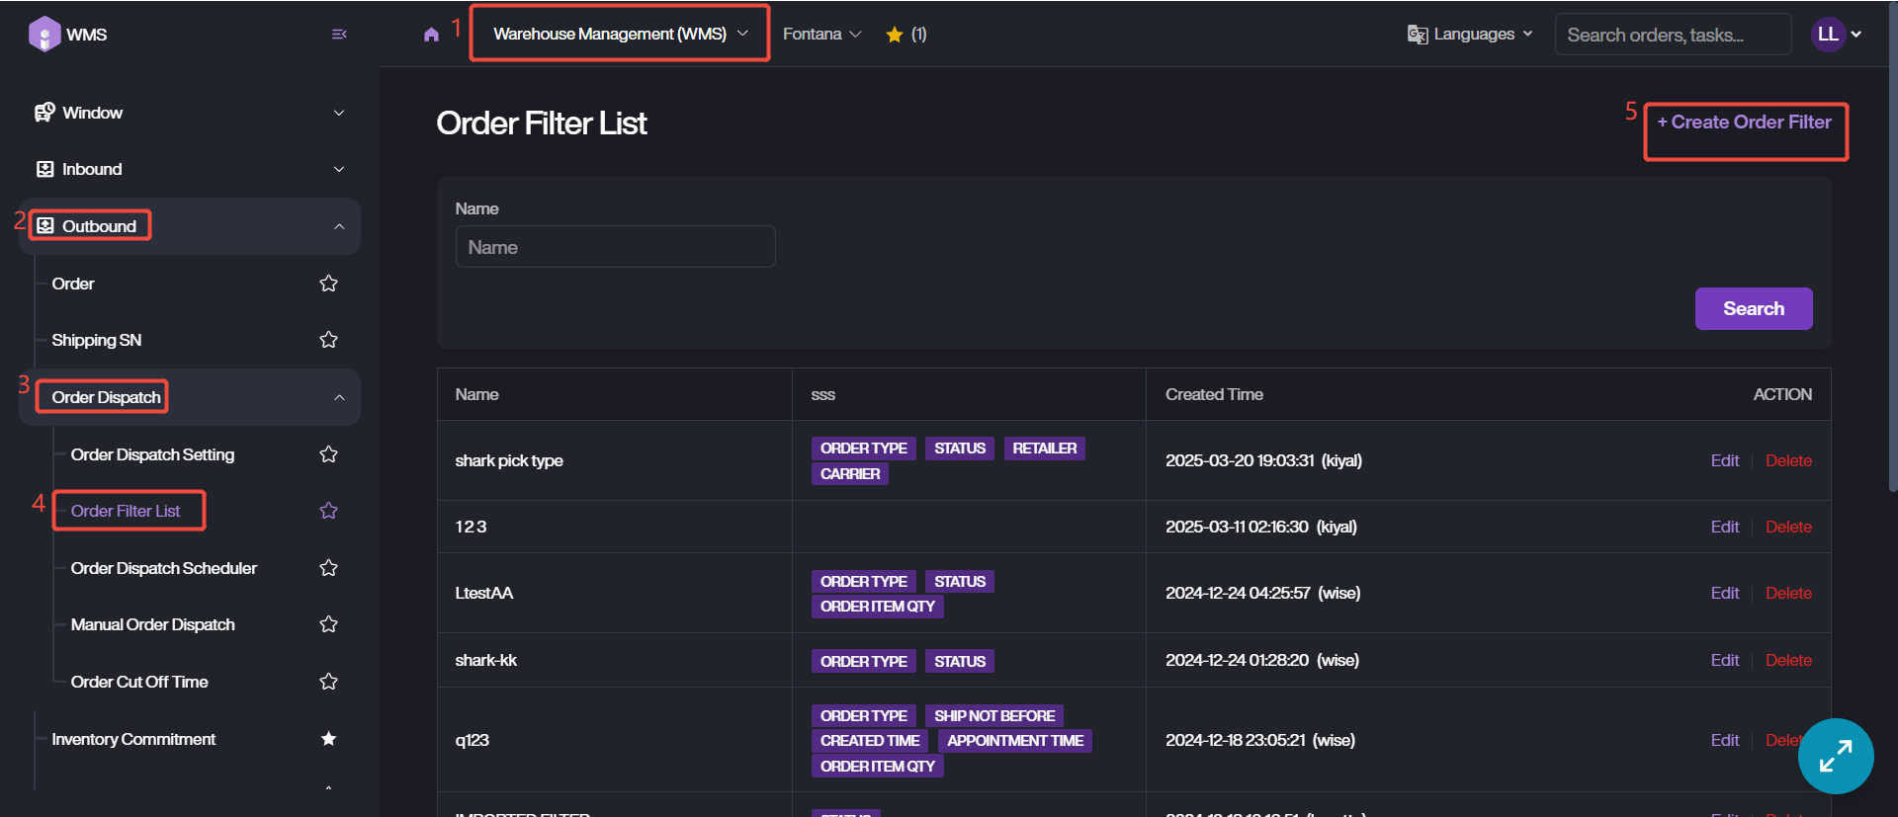Image resolution: width=1898 pixels, height=817 pixels.
Task: Click CREATED TIME tag in q123 row
Action: (x=870, y=741)
